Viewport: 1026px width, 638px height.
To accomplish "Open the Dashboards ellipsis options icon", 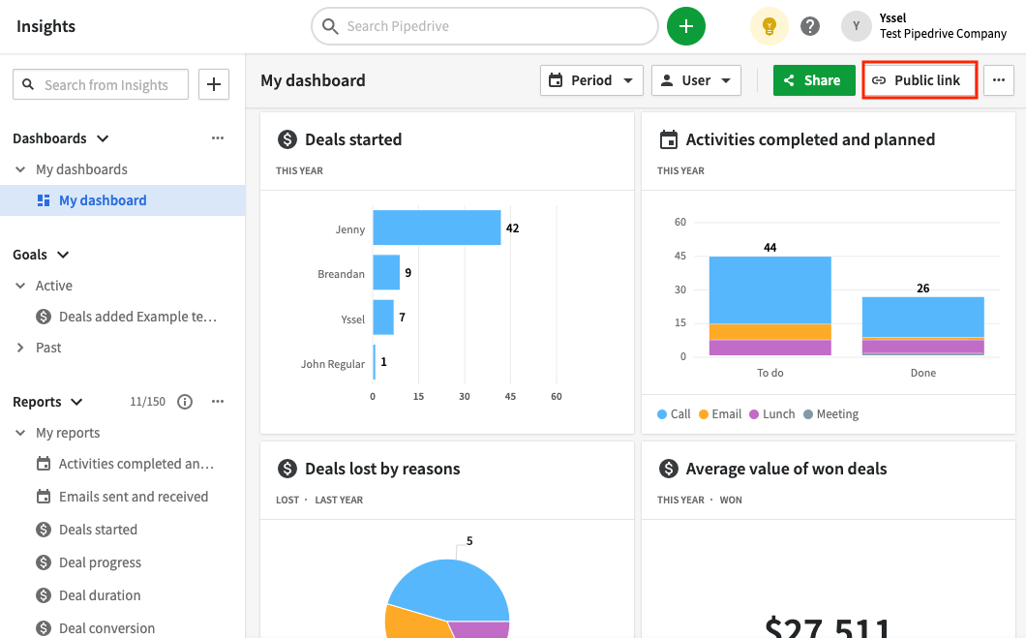I will (x=217, y=138).
